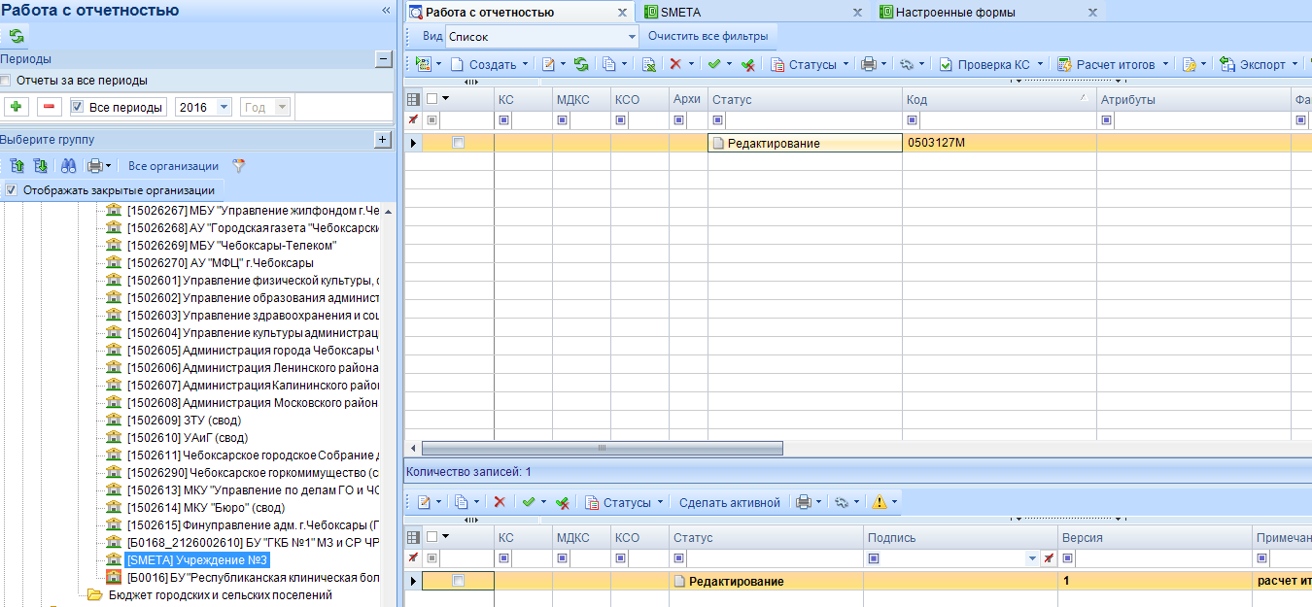Open the 2016 year dropdown

click(224, 107)
